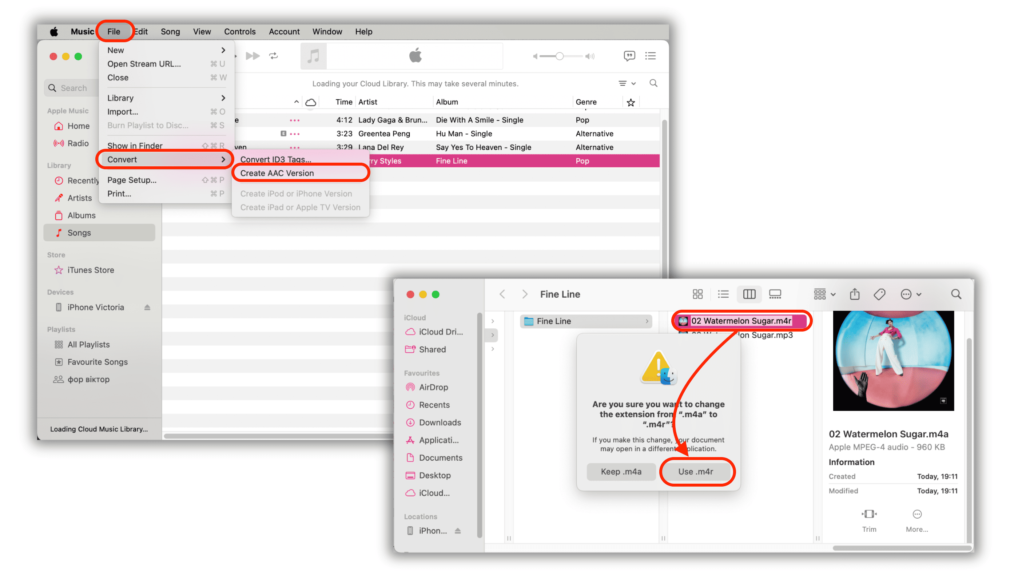Show the Up Next queue list
The height and width of the screenshot is (575, 1022).
[650, 56]
